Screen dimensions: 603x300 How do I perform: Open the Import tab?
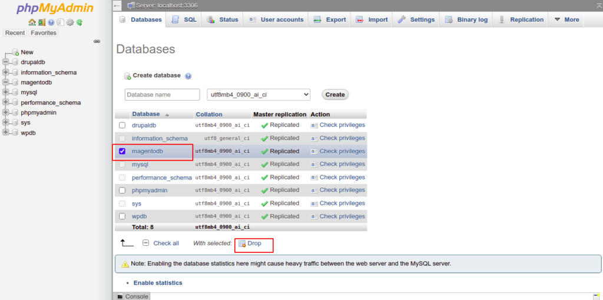371,19
